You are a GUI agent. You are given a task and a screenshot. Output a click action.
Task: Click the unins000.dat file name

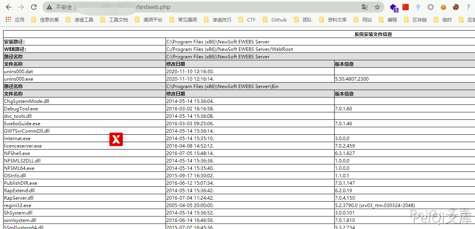(18, 72)
